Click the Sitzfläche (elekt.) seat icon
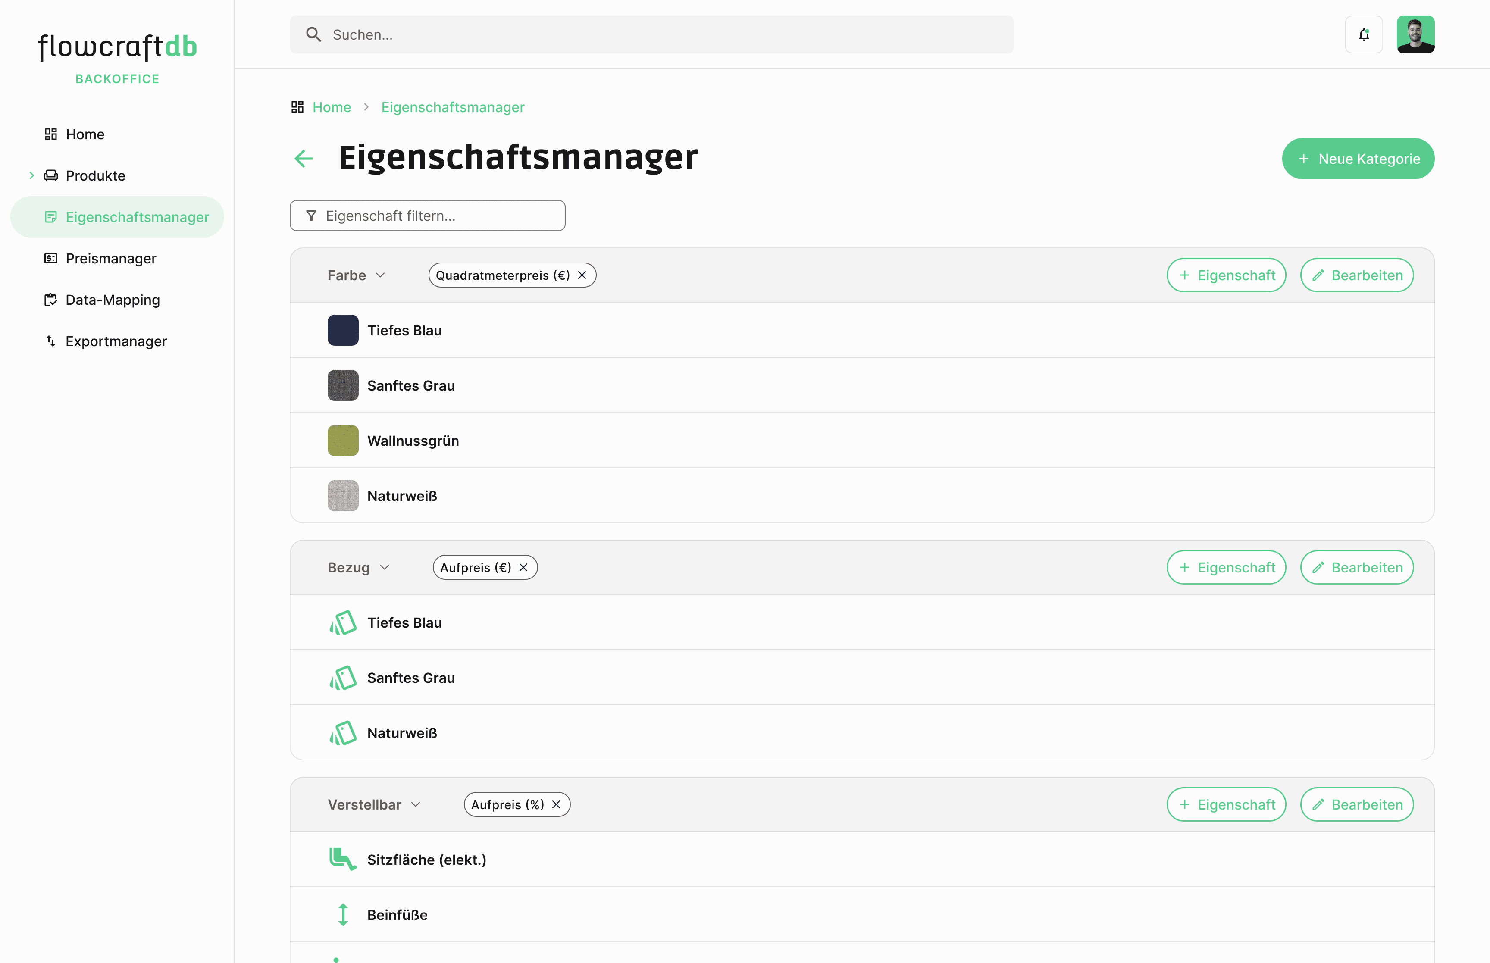1490x963 pixels. (343, 859)
